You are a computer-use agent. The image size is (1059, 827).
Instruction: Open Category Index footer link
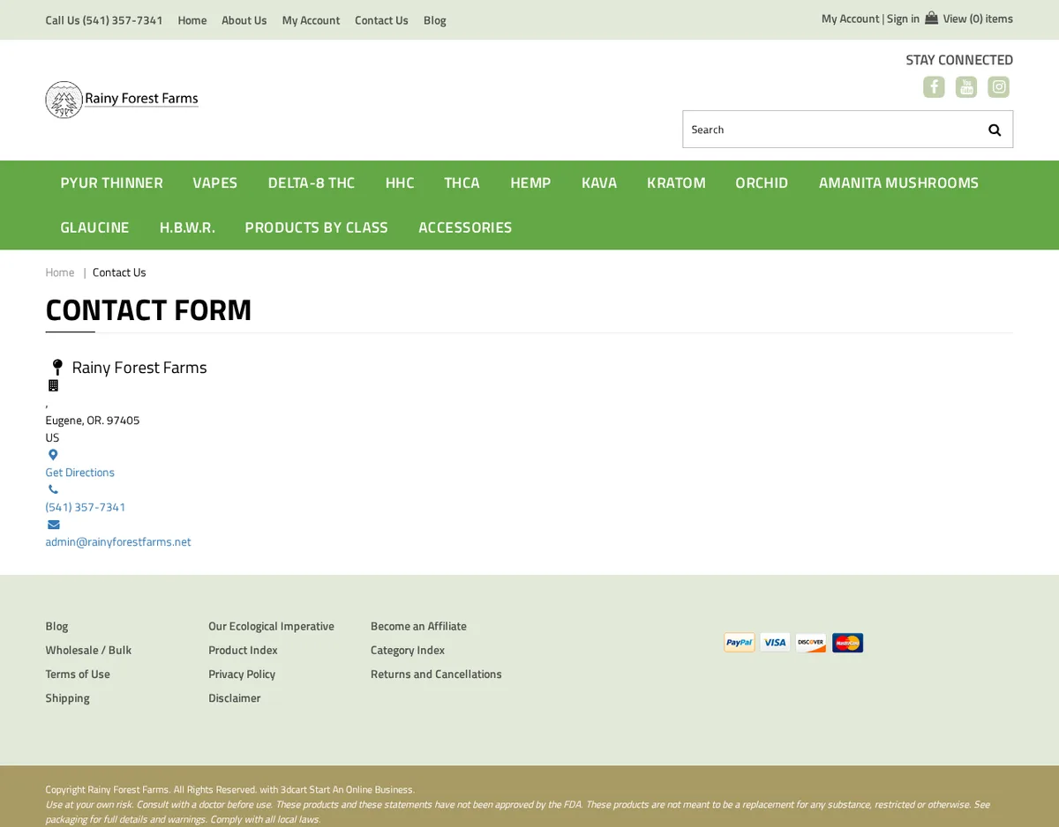pyautogui.click(x=407, y=650)
